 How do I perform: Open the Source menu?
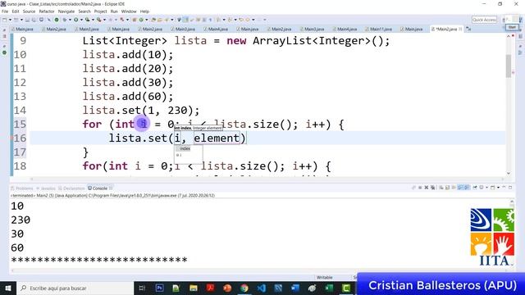tap(29, 11)
